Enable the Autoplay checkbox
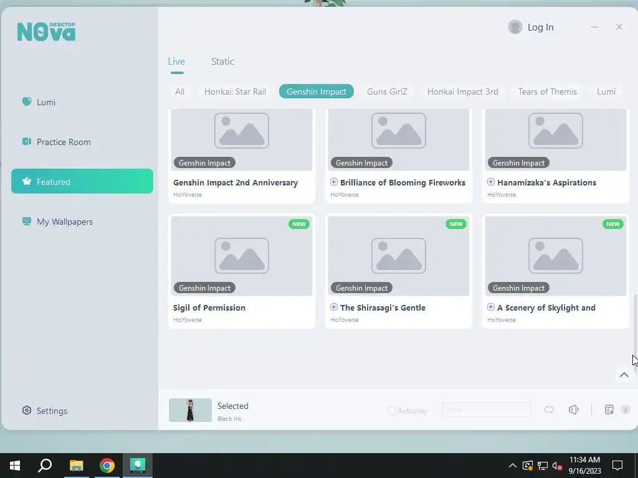This screenshot has width=638, height=478. (392, 411)
